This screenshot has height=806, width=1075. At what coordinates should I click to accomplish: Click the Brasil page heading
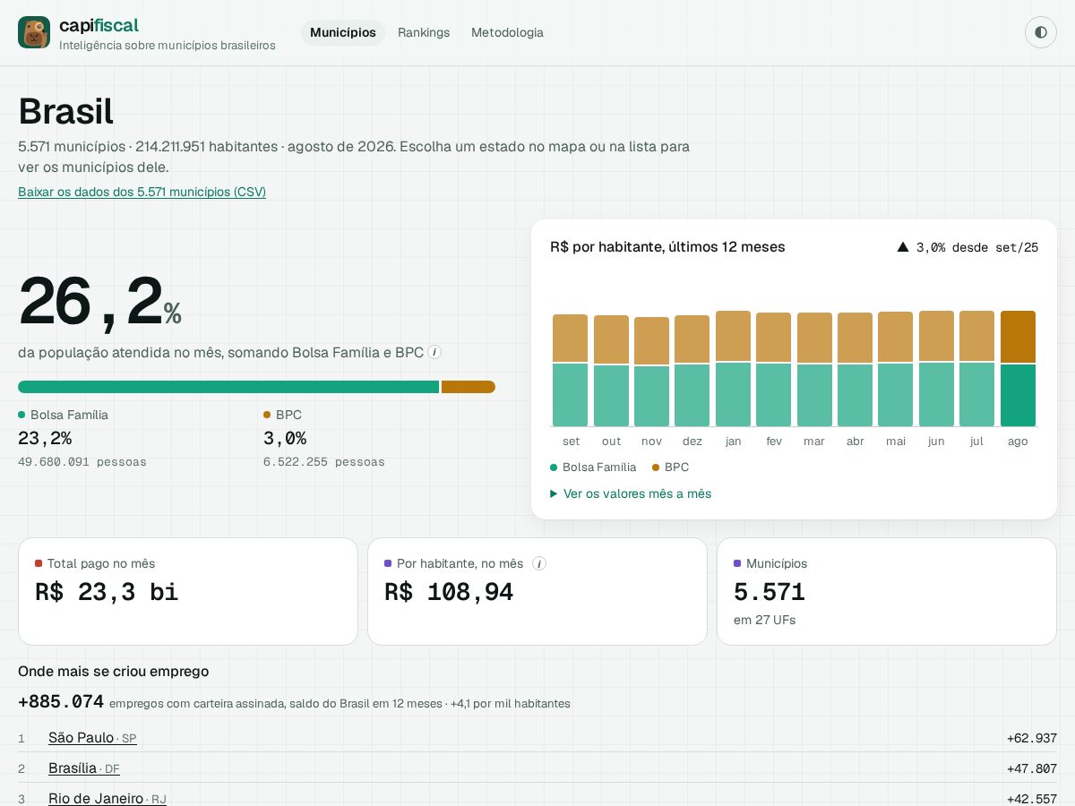tap(65, 112)
